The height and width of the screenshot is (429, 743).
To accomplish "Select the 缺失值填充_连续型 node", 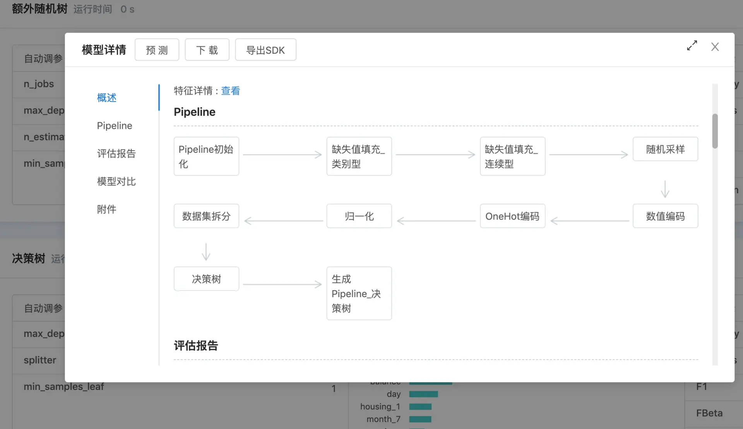I will (x=512, y=156).
